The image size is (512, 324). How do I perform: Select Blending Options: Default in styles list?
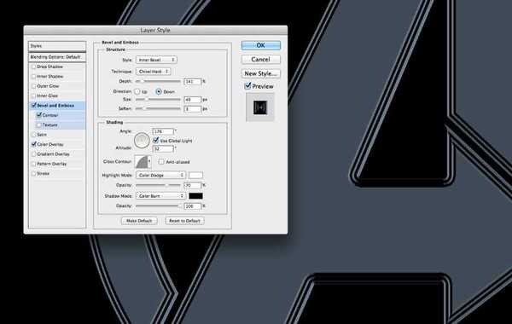click(57, 57)
